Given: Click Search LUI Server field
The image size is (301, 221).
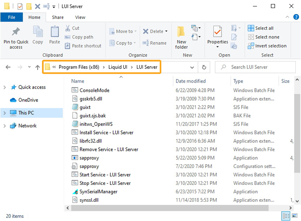Looking at the screenshot, I should click(255, 67).
